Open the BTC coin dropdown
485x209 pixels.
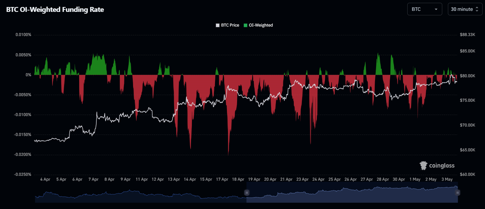point(424,9)
